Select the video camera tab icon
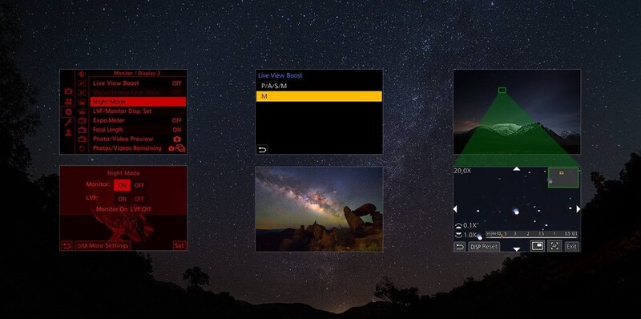Screen dimensions: 641x319 (68, 102)
